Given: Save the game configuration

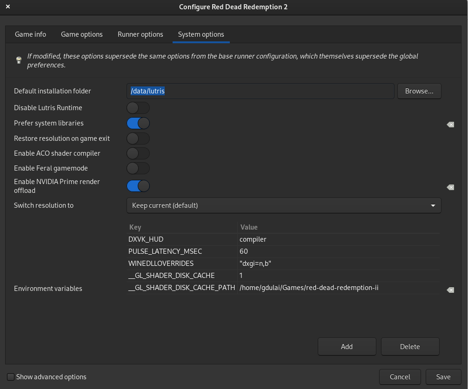Looking at the screenshot, I should 443,377.
